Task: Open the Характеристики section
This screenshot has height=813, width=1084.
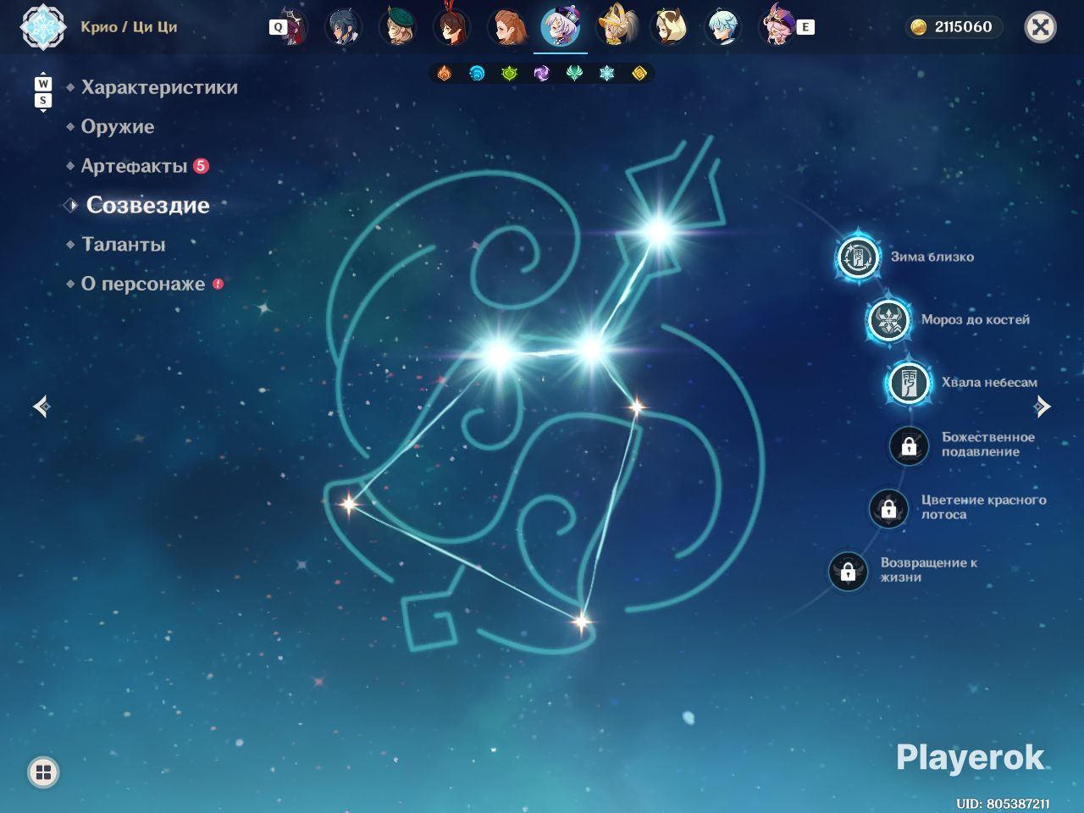Action: 159,87
